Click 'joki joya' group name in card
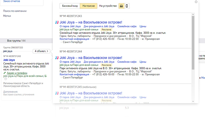 pyautogui.click(x=8, y=51)
